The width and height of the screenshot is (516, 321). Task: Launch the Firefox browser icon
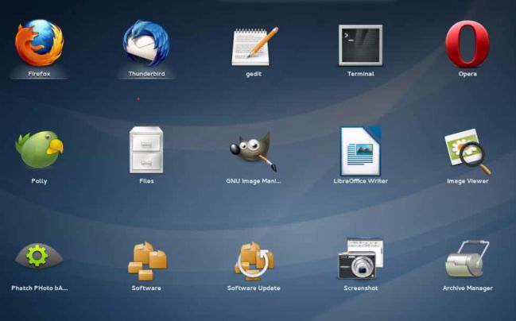point(39,43)
